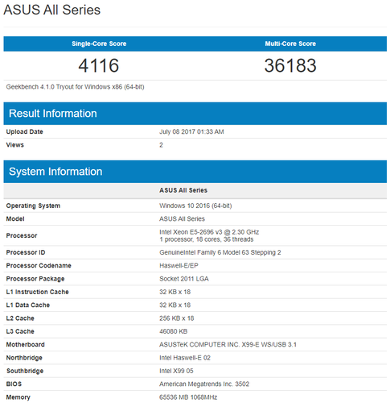Click the L3 Cache 46080 KB value
The height and width of the screenshot is (403, 390).
pos(174,331)
